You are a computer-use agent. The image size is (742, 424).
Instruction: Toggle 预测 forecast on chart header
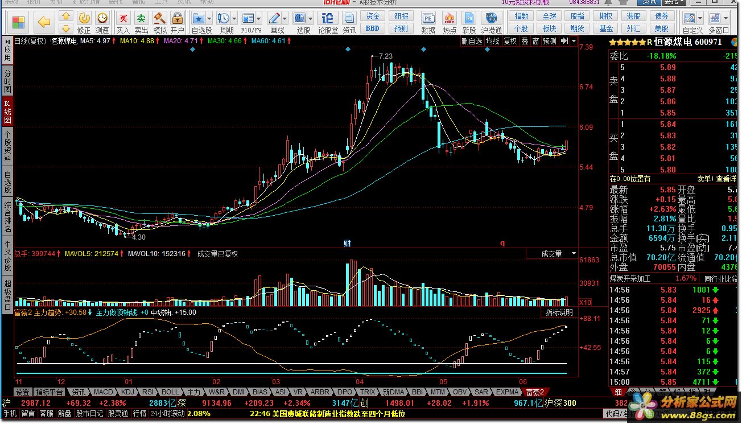point(550,41)
